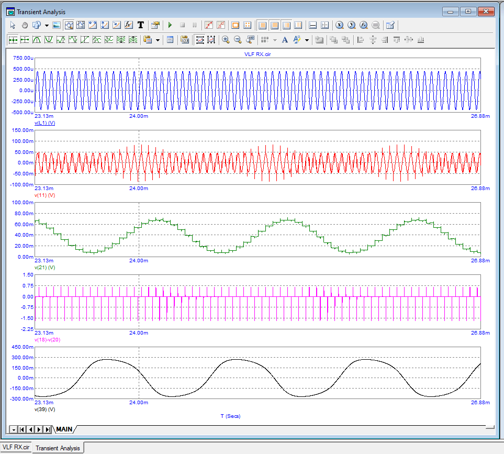Expand the grey grid dropdown arrow
The image size is (504, 454).
point(275,40)
